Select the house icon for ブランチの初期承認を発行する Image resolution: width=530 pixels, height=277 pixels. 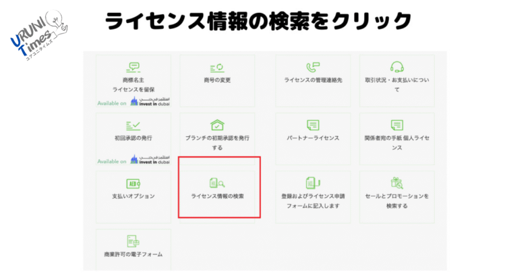(x=217, y=125)
